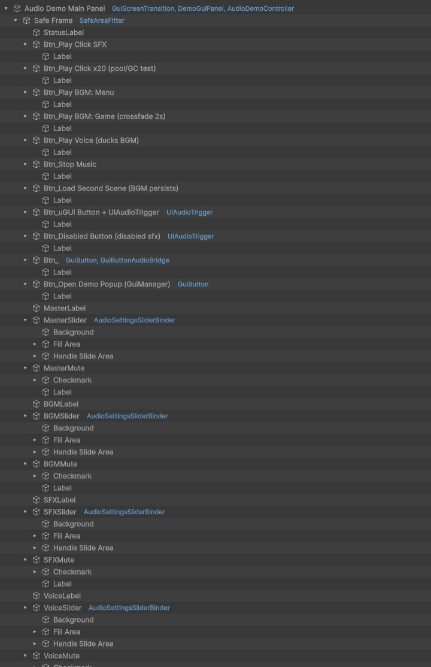Viewport: 431px width, 667px height.
Task: Collapse Btn_uGUI Button + UIAudioTrigger node
Action: [x=25, y=212]
